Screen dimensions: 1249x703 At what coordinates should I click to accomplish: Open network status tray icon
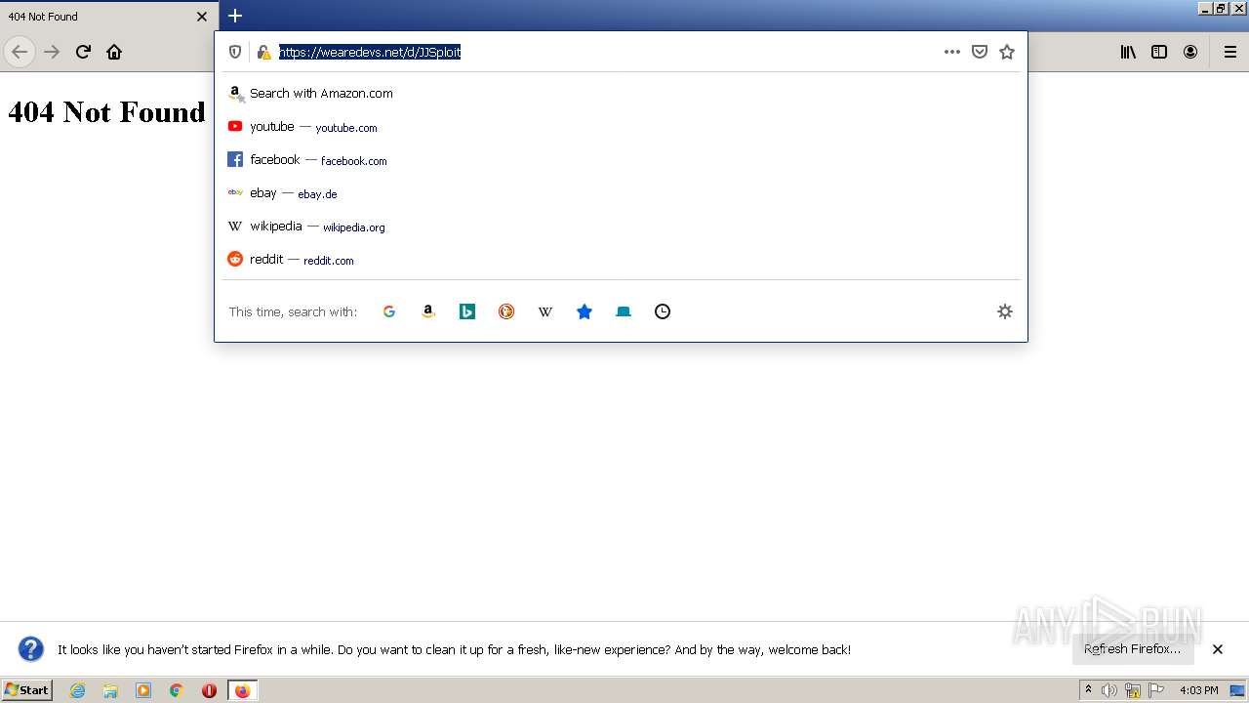coord(1133,690)
